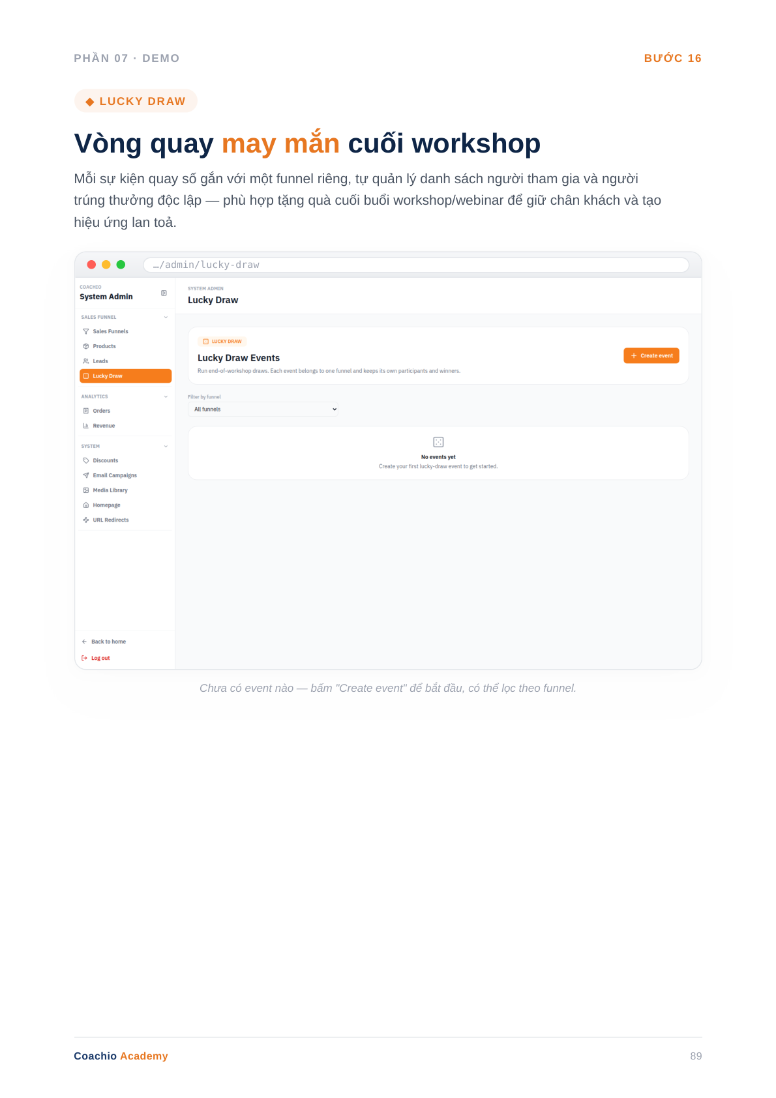Collapse the Sales Funnel section chevron
776x1098 pixels.
(x=166, y=318)
